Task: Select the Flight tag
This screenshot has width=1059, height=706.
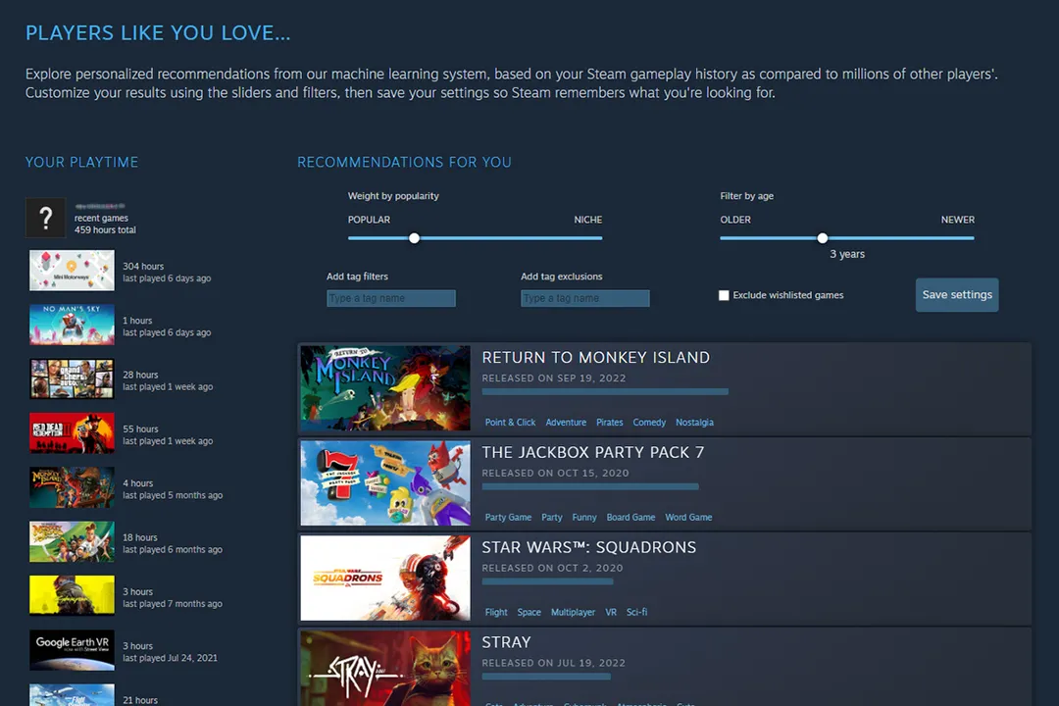Action: pos(496,612)
